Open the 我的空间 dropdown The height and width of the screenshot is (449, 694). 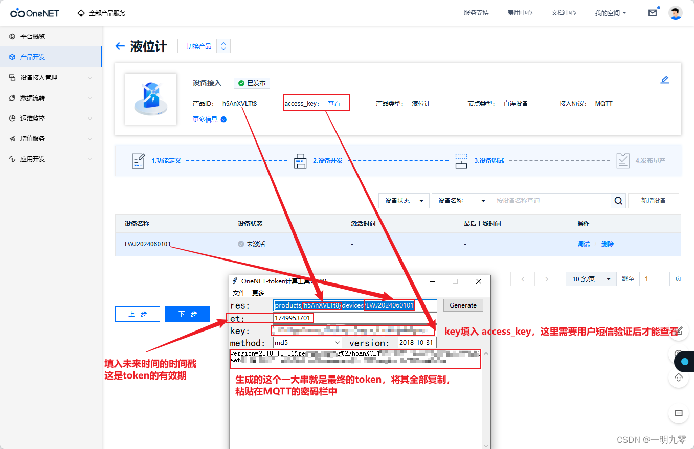point(610,13)
